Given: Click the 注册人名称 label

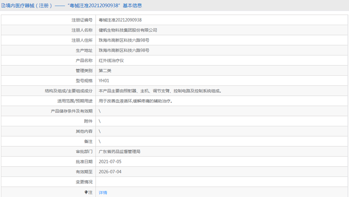Looking at the screenshot, I should coord(82,30).
